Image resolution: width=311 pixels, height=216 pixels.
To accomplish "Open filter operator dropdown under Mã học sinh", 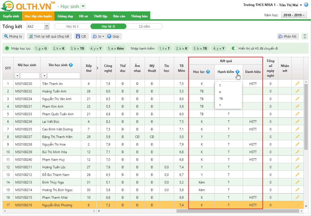I will click(x=17, y=76).
